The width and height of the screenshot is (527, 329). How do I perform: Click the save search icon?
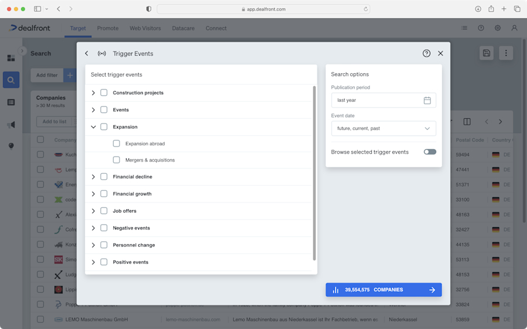pyautogui.click(x=487, y=53)
